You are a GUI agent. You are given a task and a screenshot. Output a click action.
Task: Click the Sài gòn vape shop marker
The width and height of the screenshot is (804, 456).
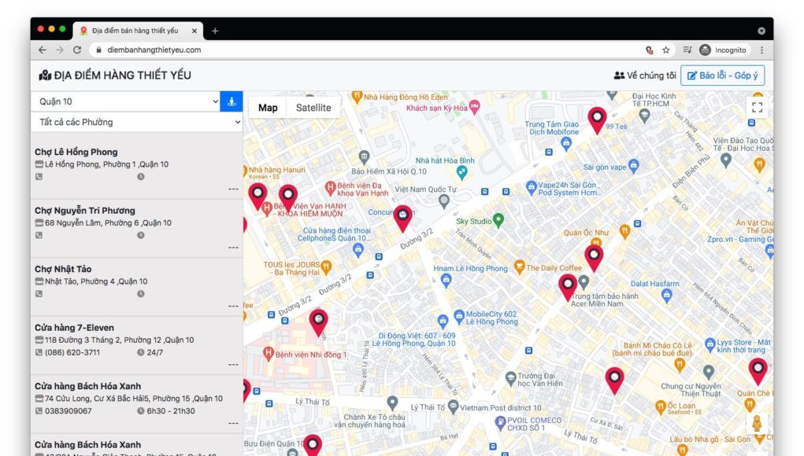tap(634, 165)
